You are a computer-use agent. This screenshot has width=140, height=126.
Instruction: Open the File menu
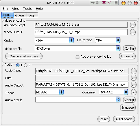pos(5,9)
